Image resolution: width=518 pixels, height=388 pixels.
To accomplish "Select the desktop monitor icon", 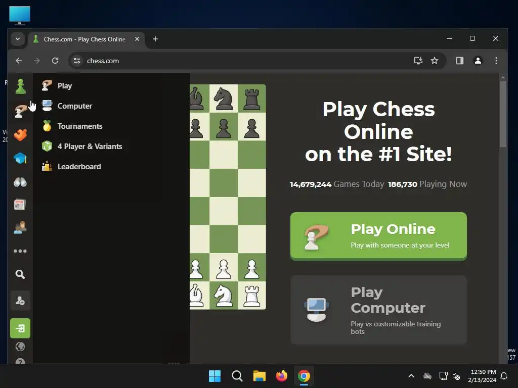I will [20, 15].
